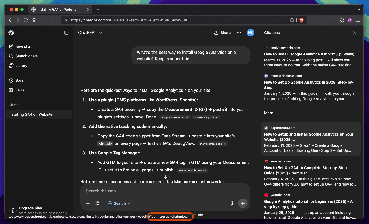Image resolution: width=369 pixels, height=224 pixels.
Task: Click the monsterinsights.com source chip
Action: 206,117
